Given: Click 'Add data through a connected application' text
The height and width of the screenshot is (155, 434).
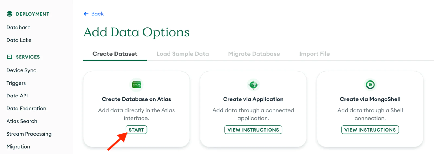Looking at the screenshot, I should pos(253,114).
